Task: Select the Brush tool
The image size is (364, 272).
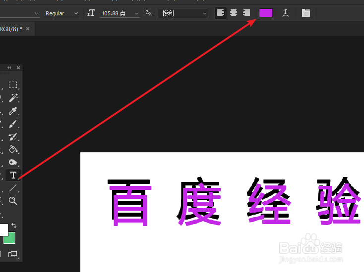Action: [x=13, y=124]
